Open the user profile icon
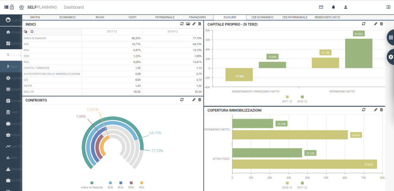This screenshot has width=394, height=191. coord(346,7)
